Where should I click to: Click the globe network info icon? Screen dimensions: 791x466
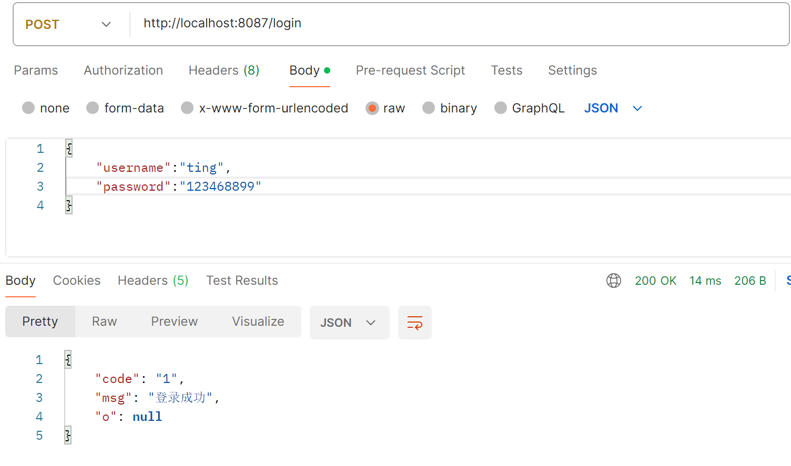614,281
